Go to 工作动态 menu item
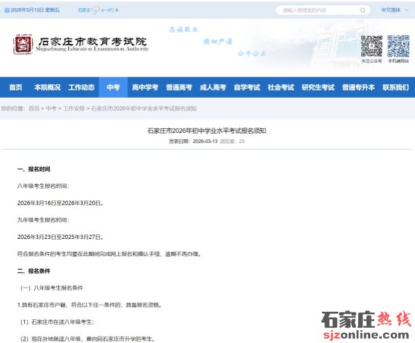The image size is (415, 343). 82,88
